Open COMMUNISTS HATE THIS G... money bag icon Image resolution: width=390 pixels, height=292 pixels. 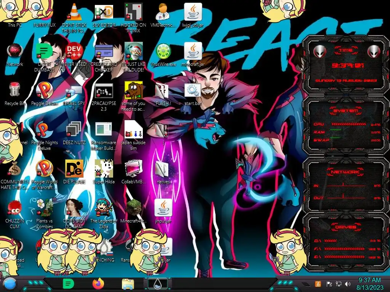[x=14, y=169]
